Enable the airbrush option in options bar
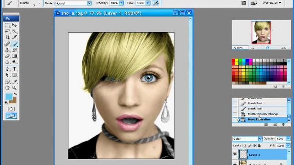Screen dimensions: 294x165 (x=156, y=3)
